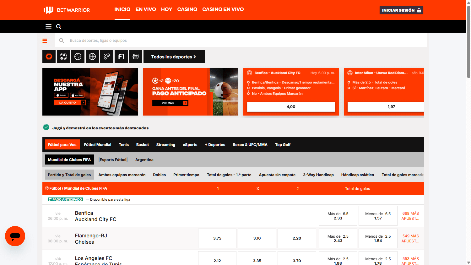The image size is (471, 265).
Task: Select the fútbol sport icon
Action: coord(63,57)
